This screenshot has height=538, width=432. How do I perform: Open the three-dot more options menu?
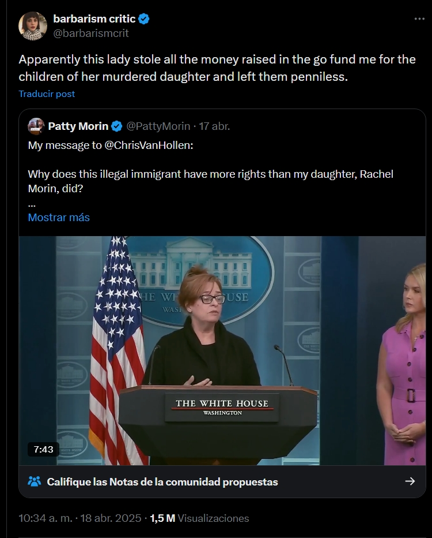[419, 19]
